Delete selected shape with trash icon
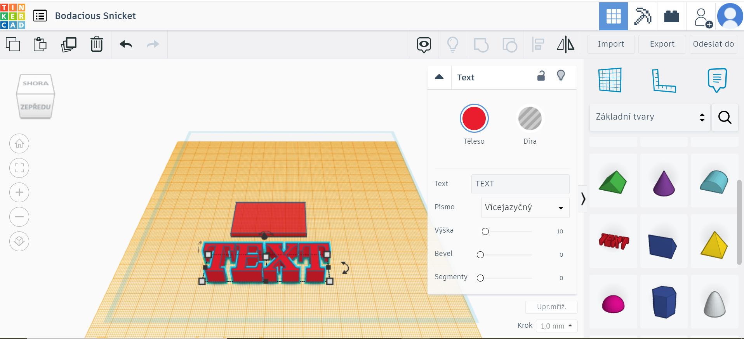 point(97,44)
